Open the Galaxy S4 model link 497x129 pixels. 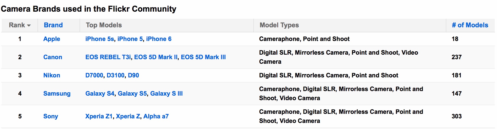coord(100,94)
